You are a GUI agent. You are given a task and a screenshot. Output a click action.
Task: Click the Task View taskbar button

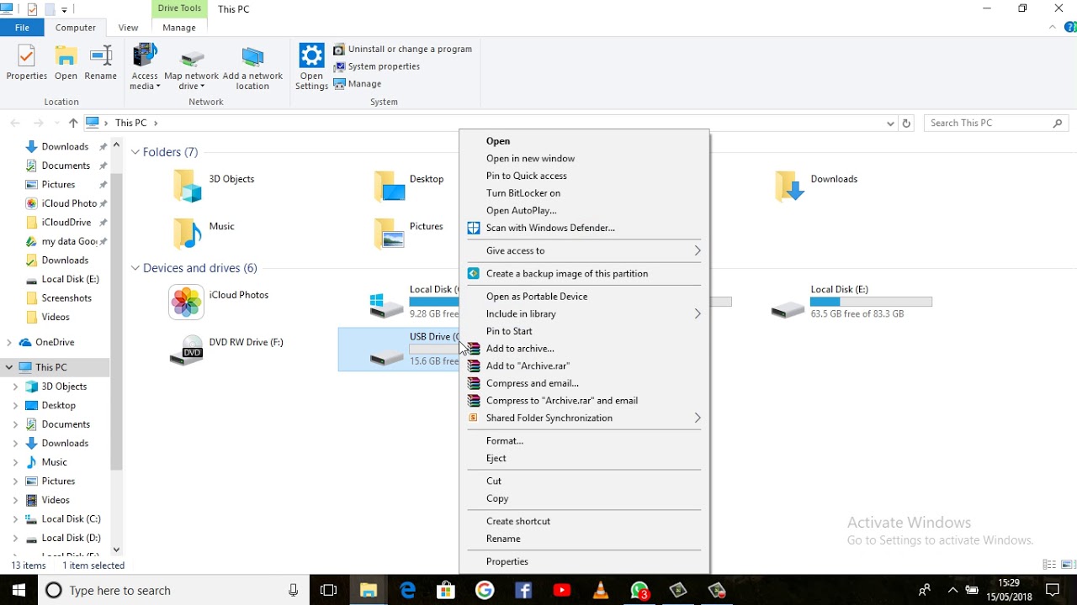pos(329,591)
